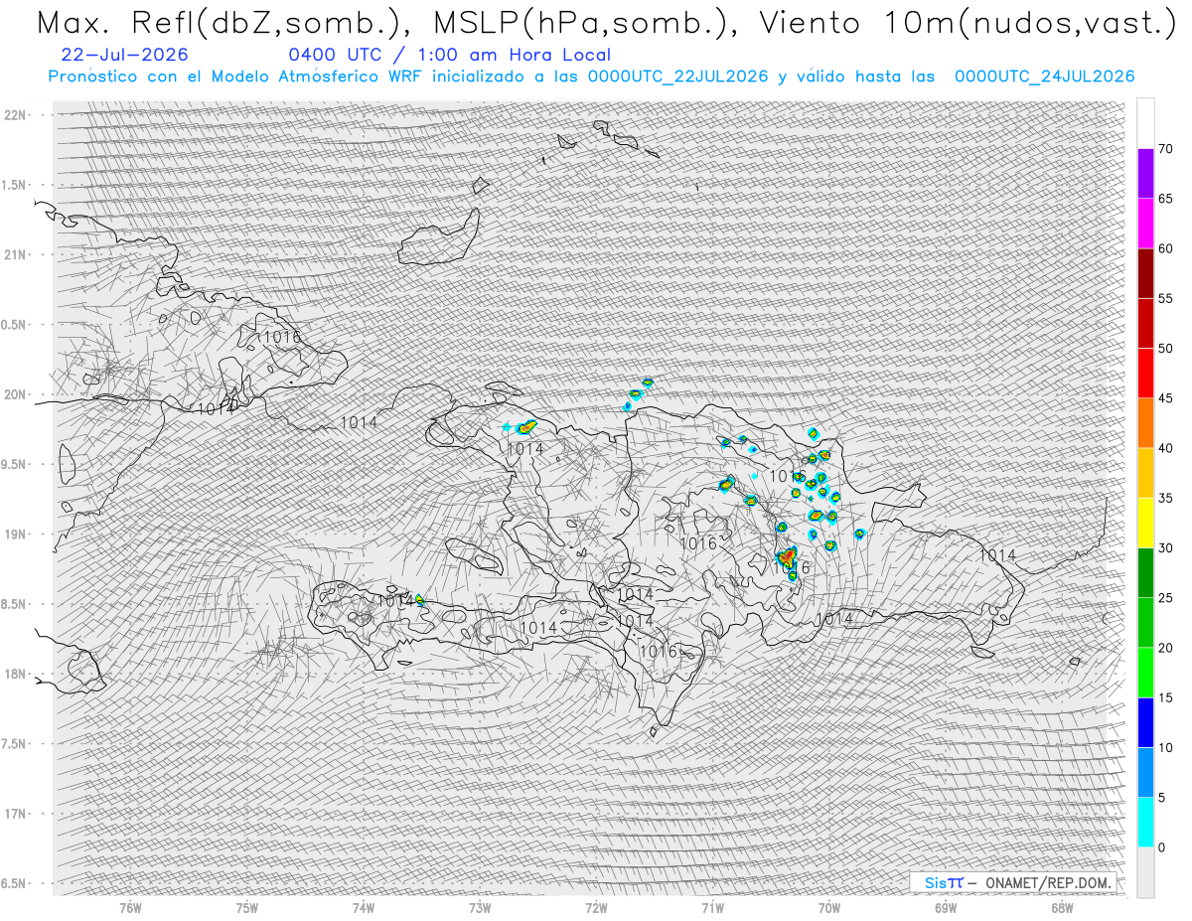Select the dark maroon 55-60 dBZ swatch
The width and height of the screenshot is (1192, 921).
[x=1145, y=273]
